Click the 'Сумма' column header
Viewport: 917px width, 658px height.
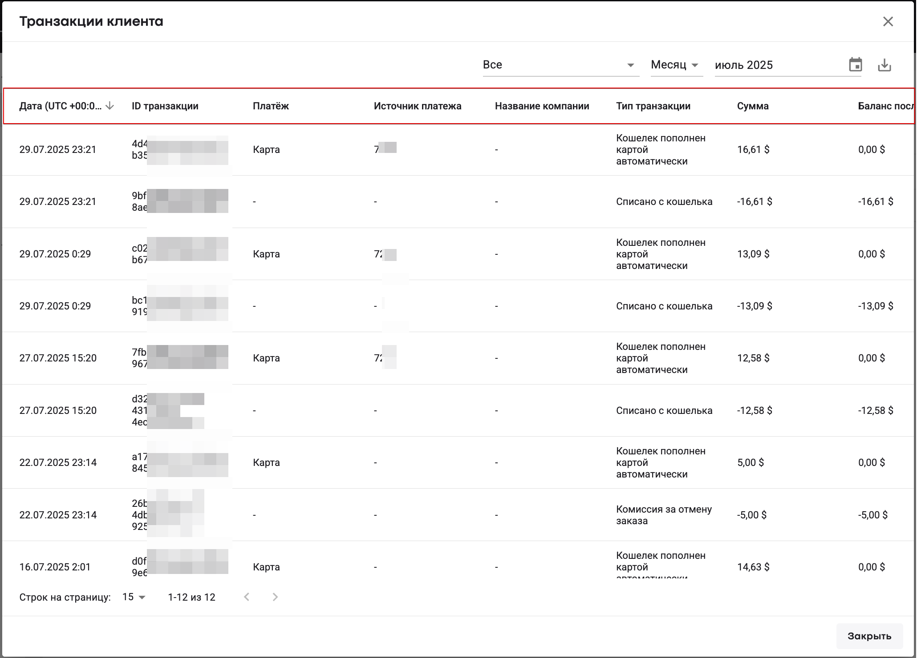click(x=752, y=106)
